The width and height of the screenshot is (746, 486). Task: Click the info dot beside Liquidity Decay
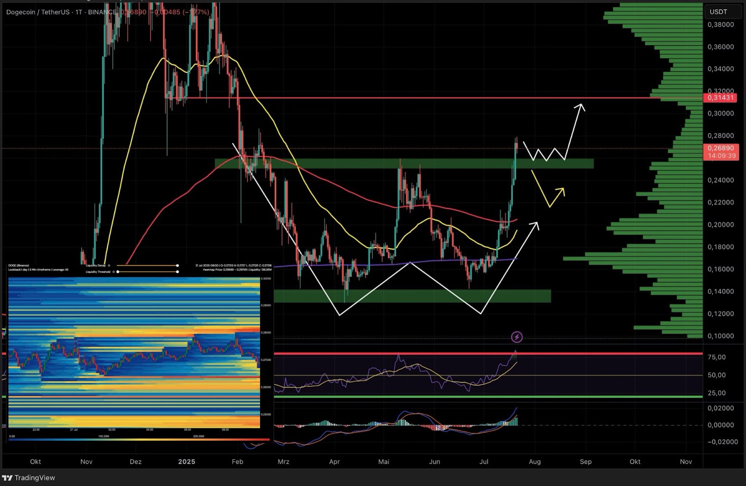[109, 266]
